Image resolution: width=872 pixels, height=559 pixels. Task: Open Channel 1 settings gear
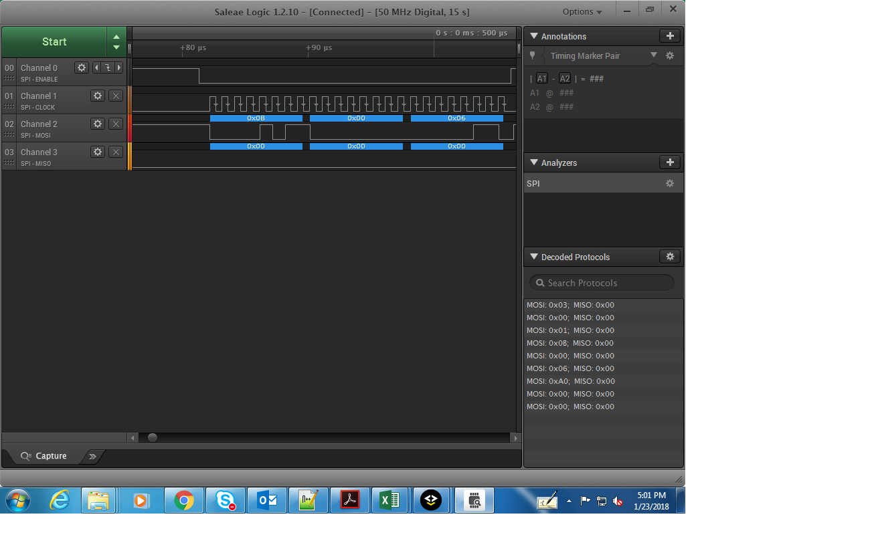coord(98,96)
